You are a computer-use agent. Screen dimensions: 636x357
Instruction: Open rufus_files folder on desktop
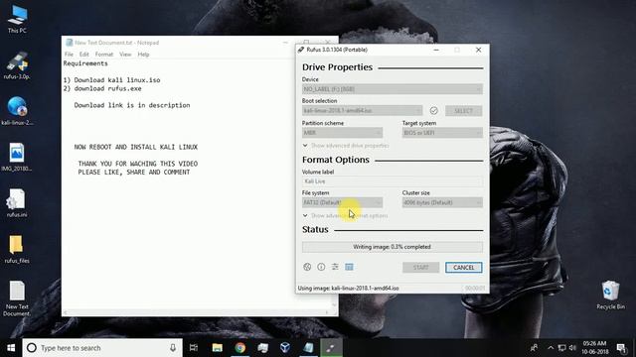pyautogui.click(x=17, y=249)
